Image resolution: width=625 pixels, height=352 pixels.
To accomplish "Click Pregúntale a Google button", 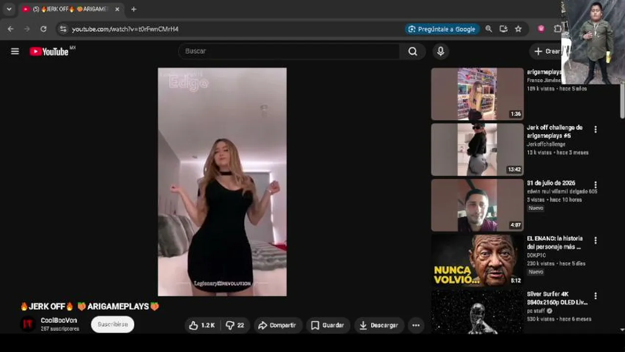I will [442, 29].
